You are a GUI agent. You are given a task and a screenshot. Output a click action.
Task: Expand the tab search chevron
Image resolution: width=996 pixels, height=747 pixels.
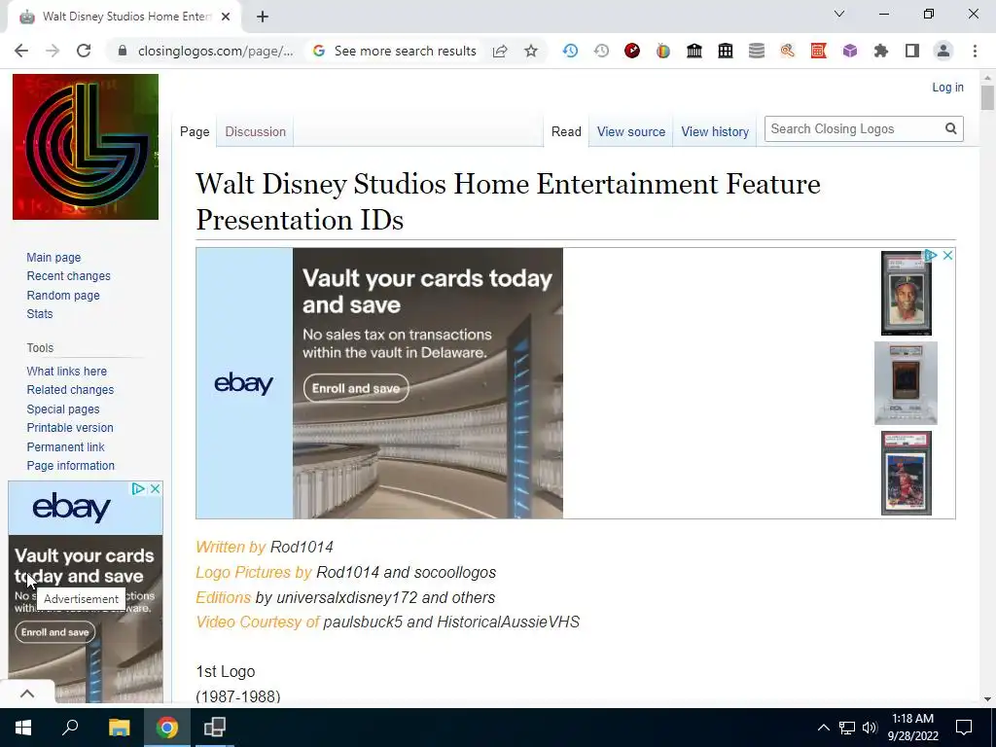pyautogui.click(x=839, y=14)
